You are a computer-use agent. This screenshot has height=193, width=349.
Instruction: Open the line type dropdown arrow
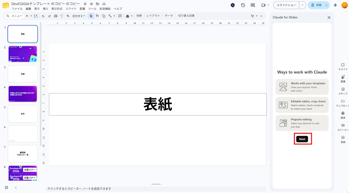pyautogui.click(x=114, y=16)
